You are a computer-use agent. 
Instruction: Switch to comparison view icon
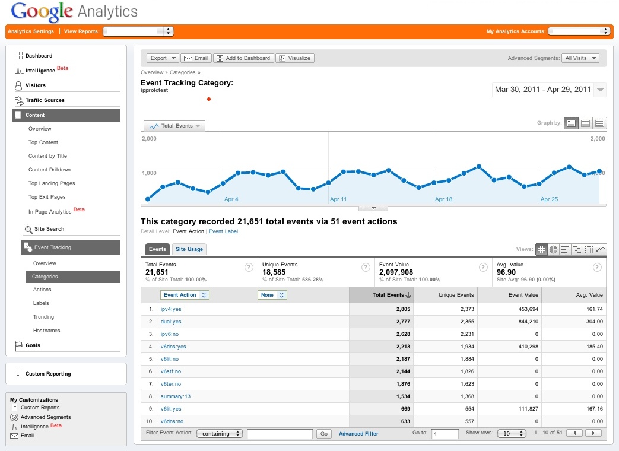tap(576, 250)
